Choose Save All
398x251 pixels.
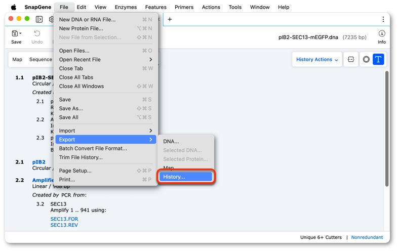click(x=106, y=117)
